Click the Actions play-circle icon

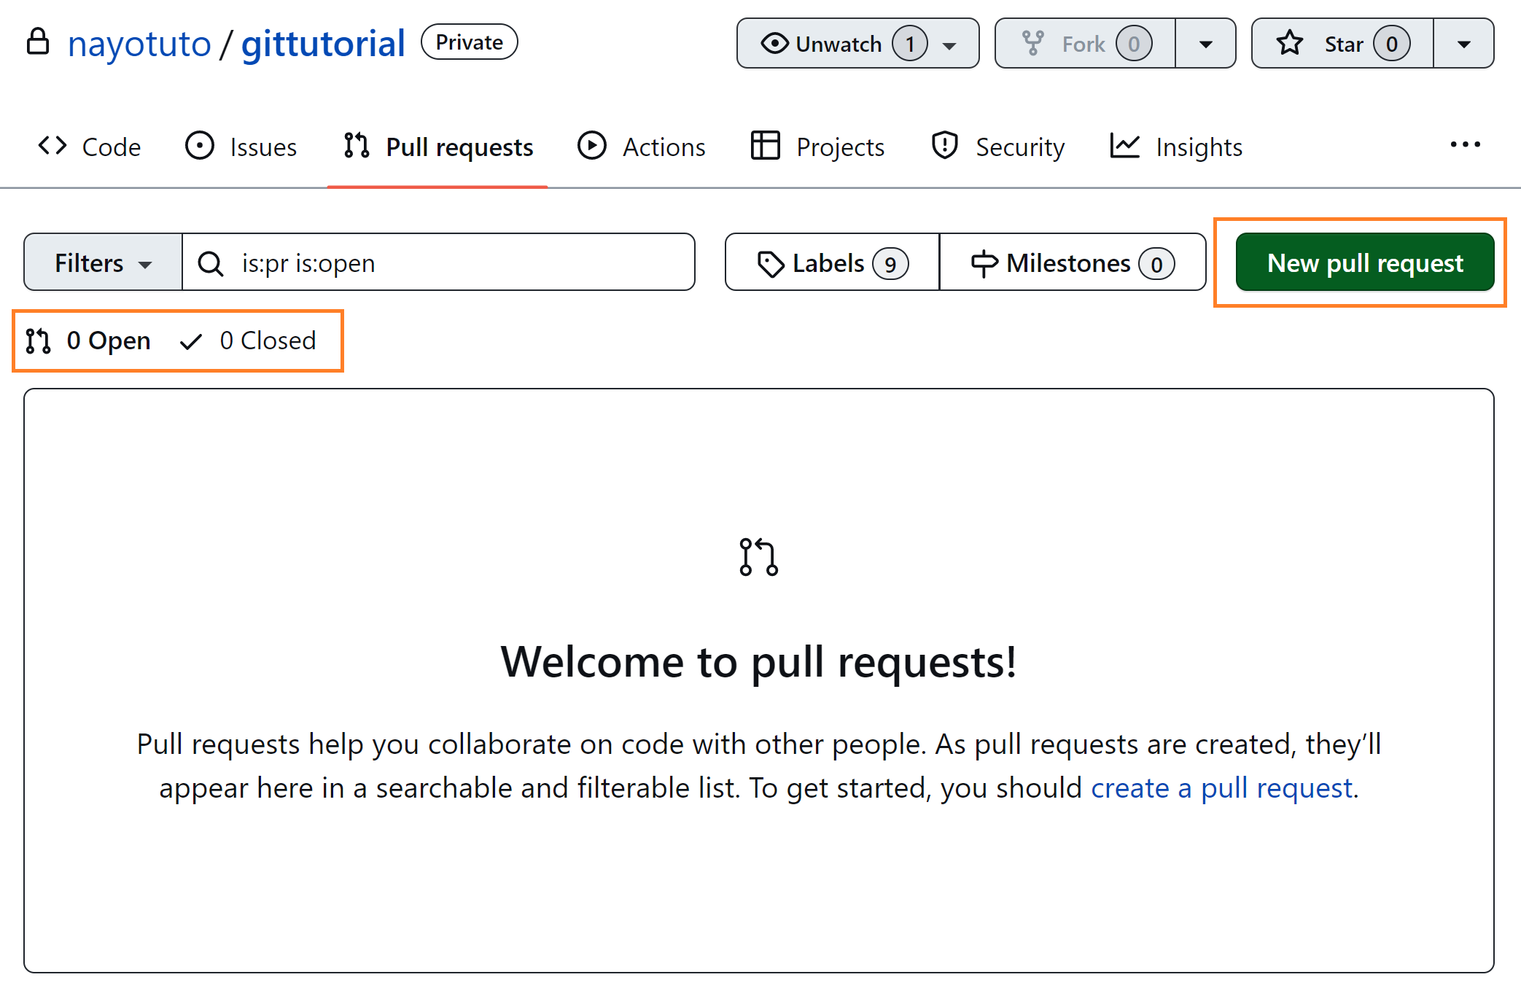pos(591,146)
